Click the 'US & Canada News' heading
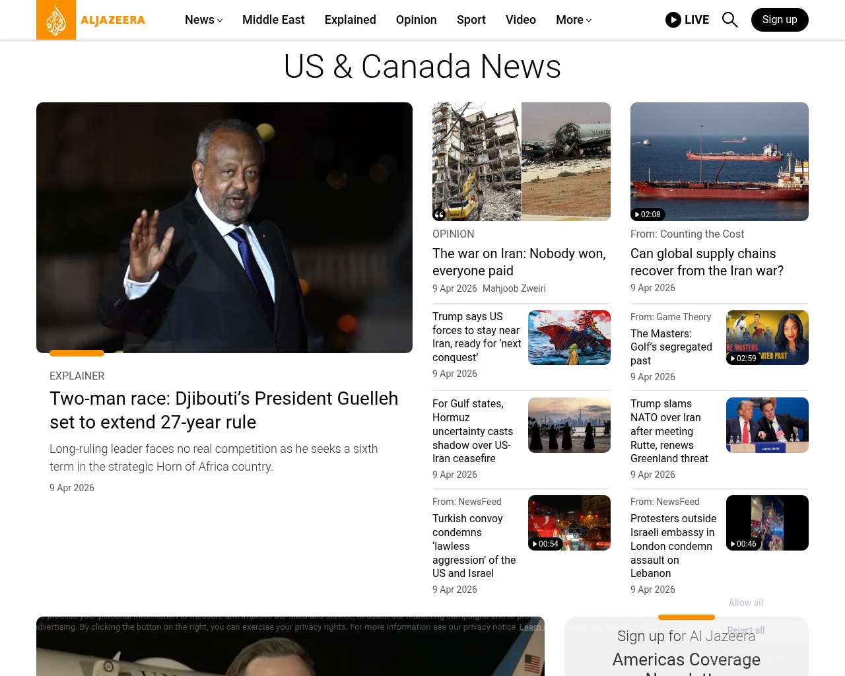This screenshot has width=845, height=676. point(422,67)
